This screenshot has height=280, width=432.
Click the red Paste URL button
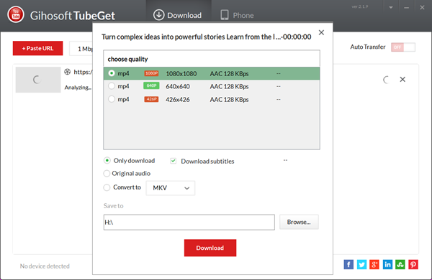pyautogui.click(x=37, y=48)
